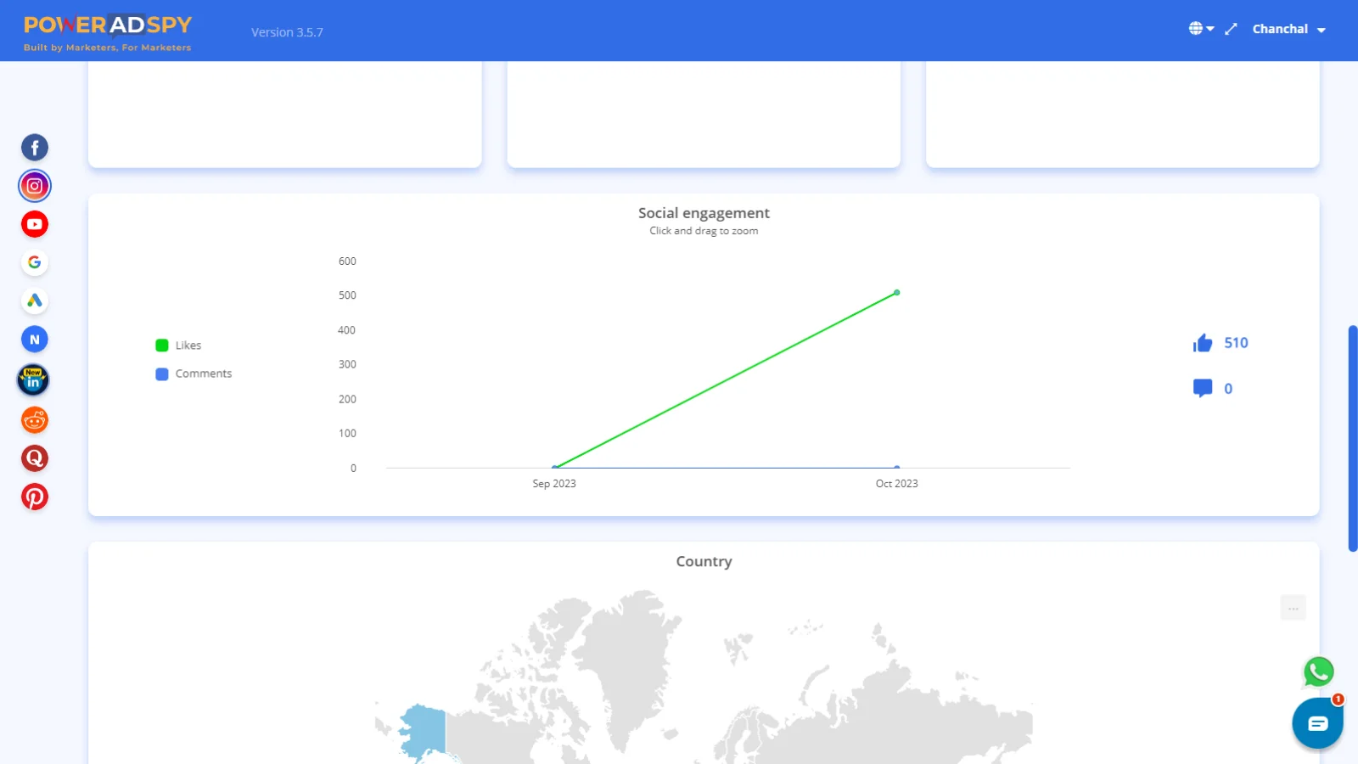Image resolution: width=1358 pixels, height=764 pixels.
Task: Toggle the Likes series in the legend
Action: pyautogui.click(x=178, y=345)
